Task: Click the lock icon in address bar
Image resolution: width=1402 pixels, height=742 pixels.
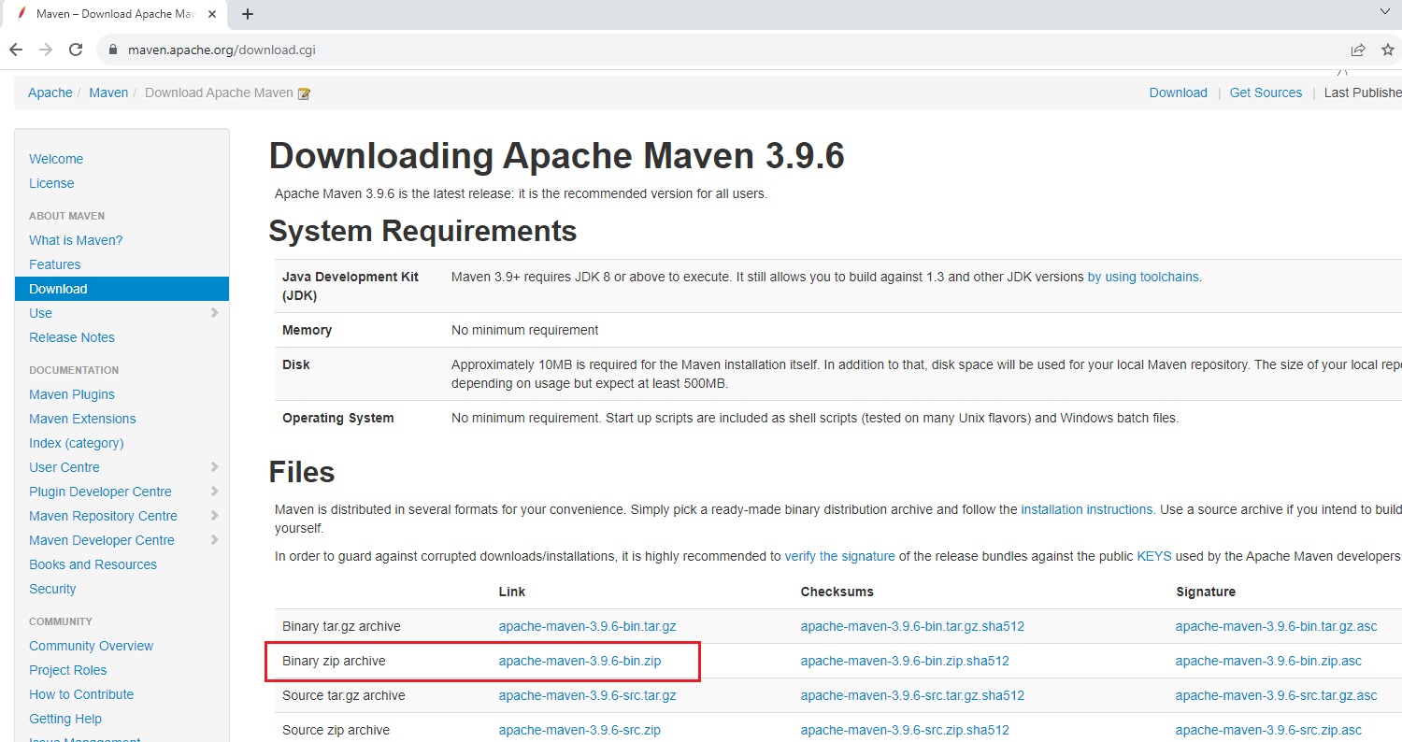Action: click(113, 50)
